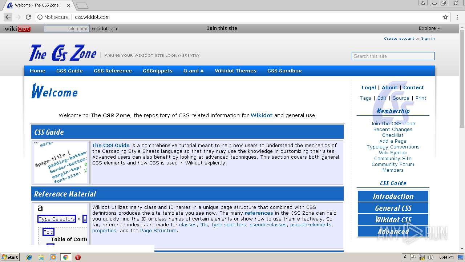Open the Chrome three-dot menu

(x=457, y=17)
